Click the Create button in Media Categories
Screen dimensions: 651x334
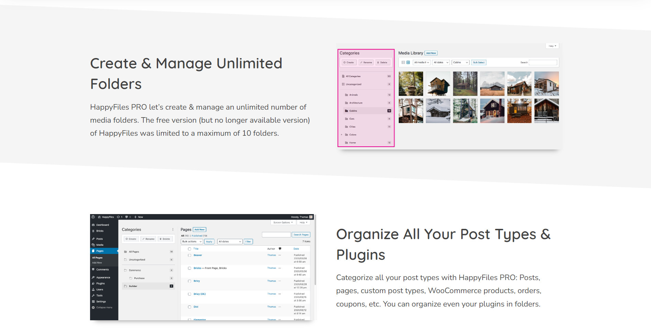point(349,63)
